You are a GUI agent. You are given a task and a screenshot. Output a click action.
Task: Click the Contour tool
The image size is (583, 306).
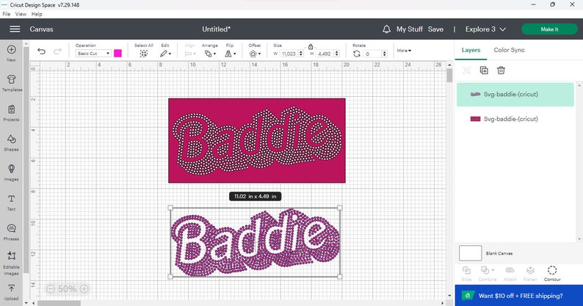coord(552,273)
